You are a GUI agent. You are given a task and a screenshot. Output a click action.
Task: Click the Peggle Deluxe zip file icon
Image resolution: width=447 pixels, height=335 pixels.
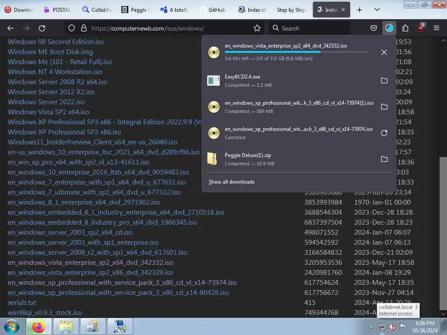(x=213, y=159)
